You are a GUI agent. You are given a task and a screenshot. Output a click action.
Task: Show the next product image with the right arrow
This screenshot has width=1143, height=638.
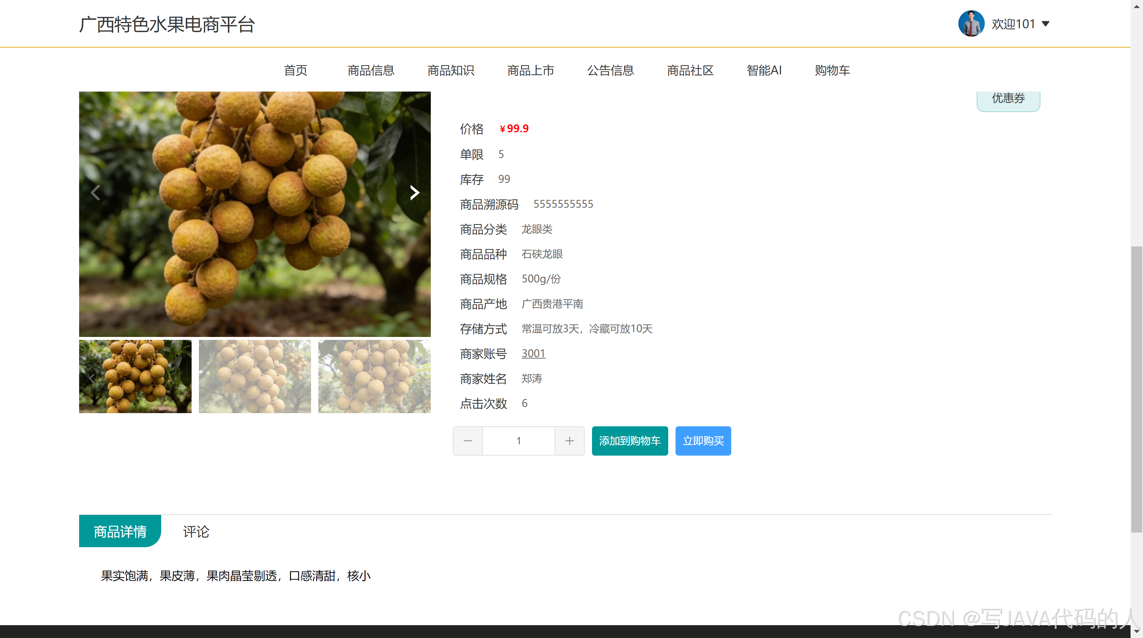pyautogui.click(x=414, y=193)
